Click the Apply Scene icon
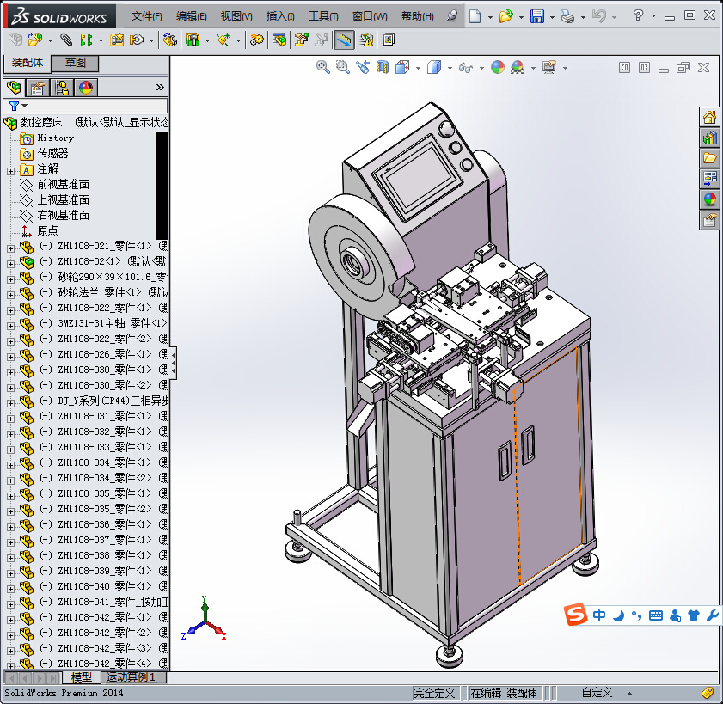This screenshot has height=704, width=723. coord(518,67)
